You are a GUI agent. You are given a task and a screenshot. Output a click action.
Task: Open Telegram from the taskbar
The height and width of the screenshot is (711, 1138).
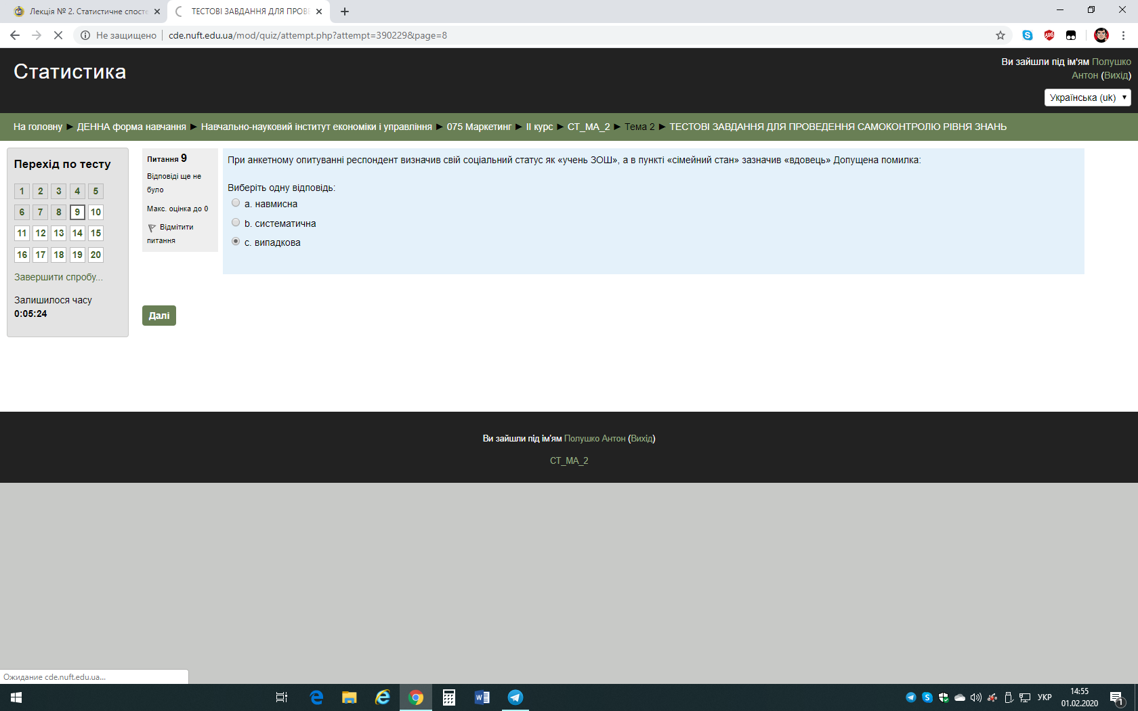click(x=515, y=697)
